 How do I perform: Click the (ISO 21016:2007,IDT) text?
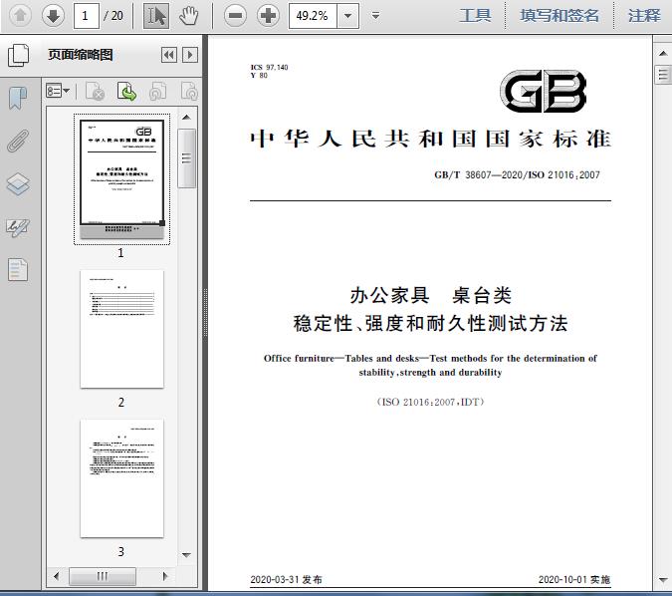430,402
